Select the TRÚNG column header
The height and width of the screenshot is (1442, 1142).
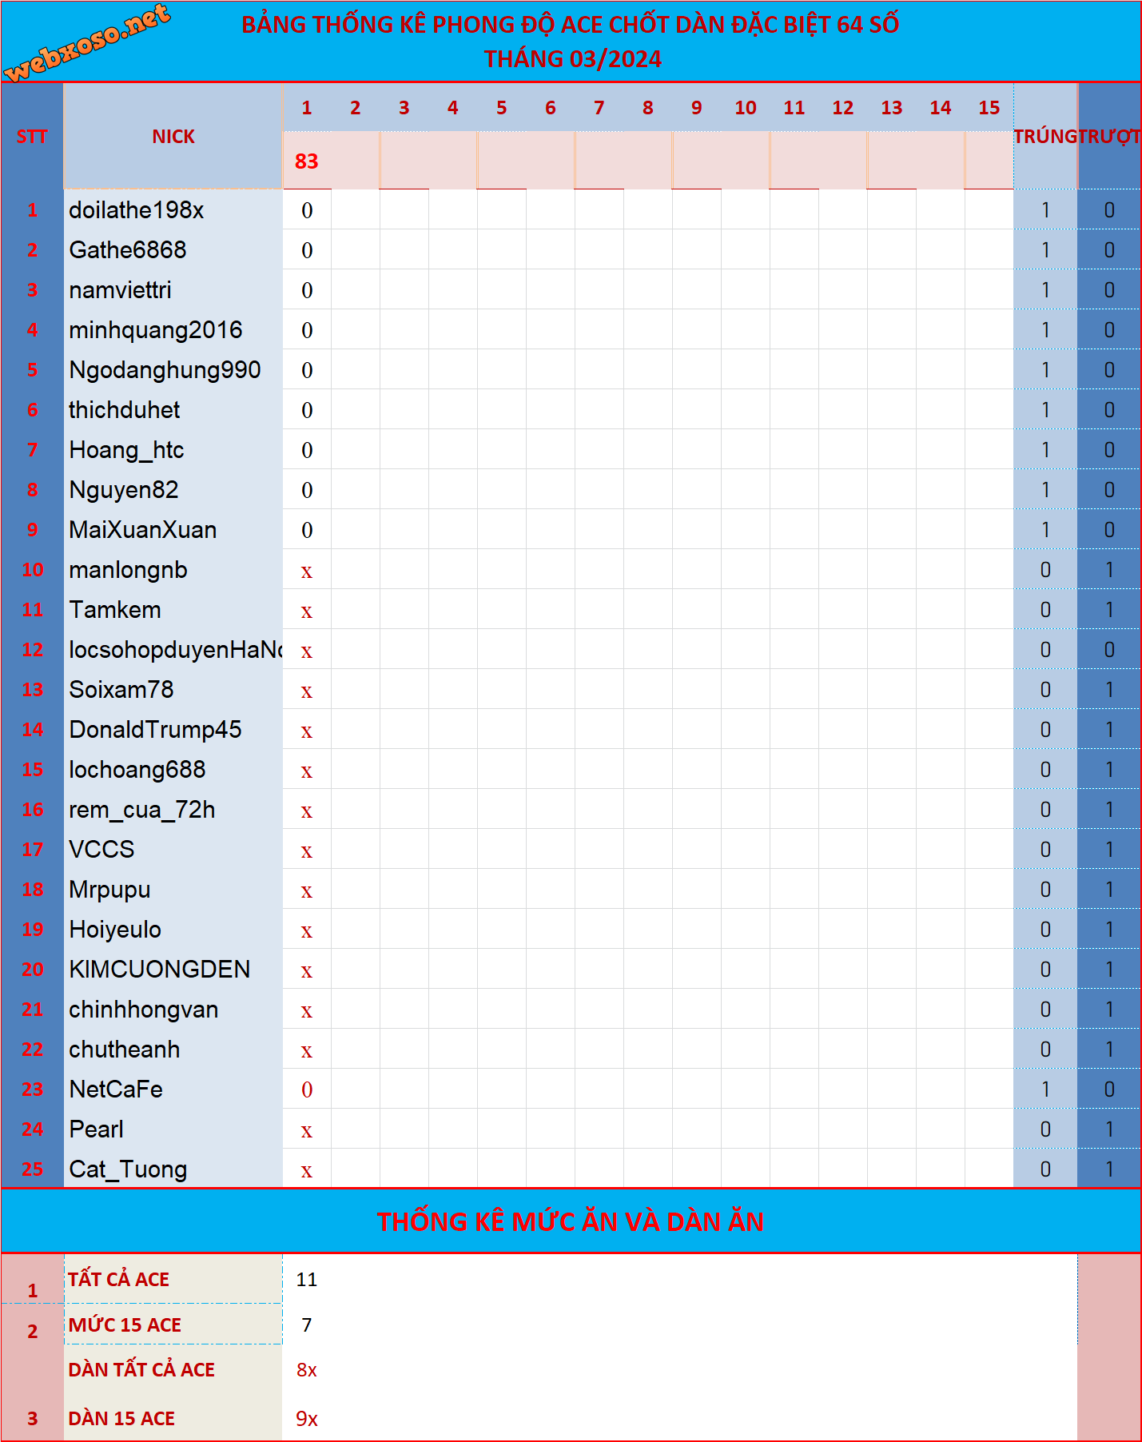click(x=1045, y=137)
